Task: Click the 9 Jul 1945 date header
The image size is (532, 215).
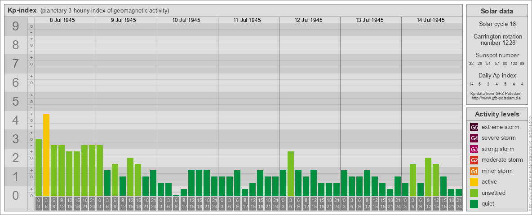Action: pyautogui.click(x=124, y=20)
